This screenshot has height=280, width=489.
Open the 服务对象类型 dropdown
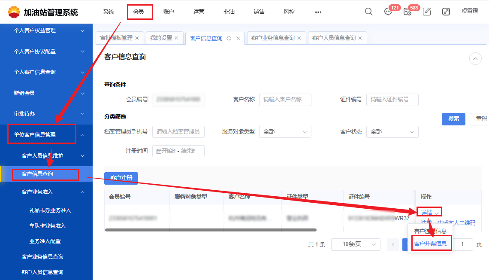click(285, 132)
